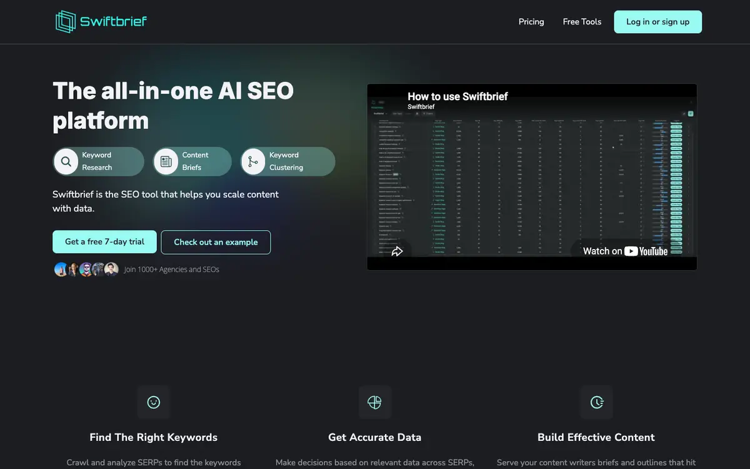Click the user avatars group
Image resolution: width=750 pixels, height=469 pixels.
tap(86, 270)
